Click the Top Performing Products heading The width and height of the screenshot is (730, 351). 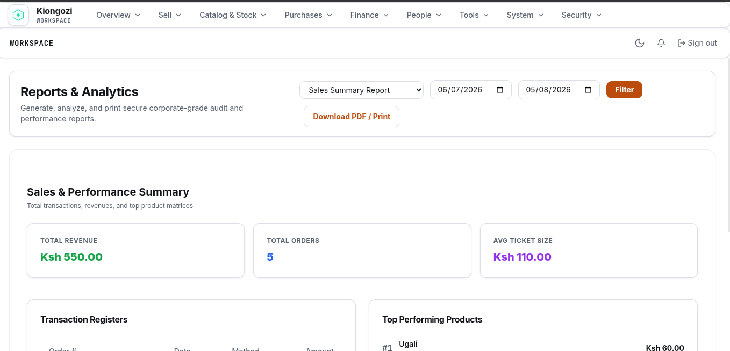tap(432, 319)
